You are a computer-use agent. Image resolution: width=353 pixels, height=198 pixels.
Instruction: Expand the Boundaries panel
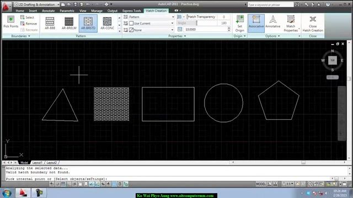click(x=21, y=36)
